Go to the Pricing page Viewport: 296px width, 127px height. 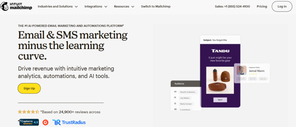coord(262,6)
